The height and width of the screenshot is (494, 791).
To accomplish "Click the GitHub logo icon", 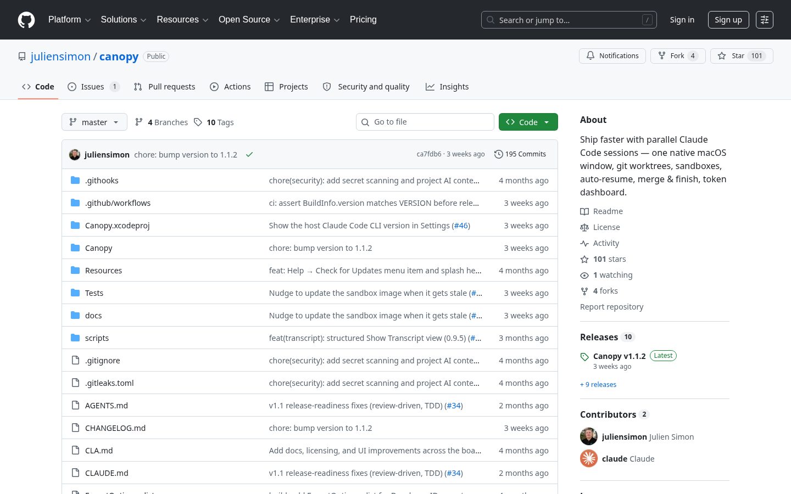I will [26, 20].
